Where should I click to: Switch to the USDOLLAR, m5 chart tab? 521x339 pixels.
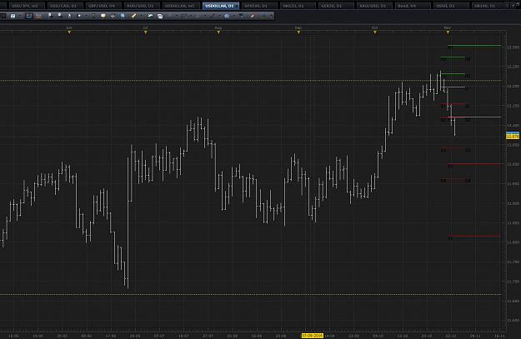coord(180,6)
